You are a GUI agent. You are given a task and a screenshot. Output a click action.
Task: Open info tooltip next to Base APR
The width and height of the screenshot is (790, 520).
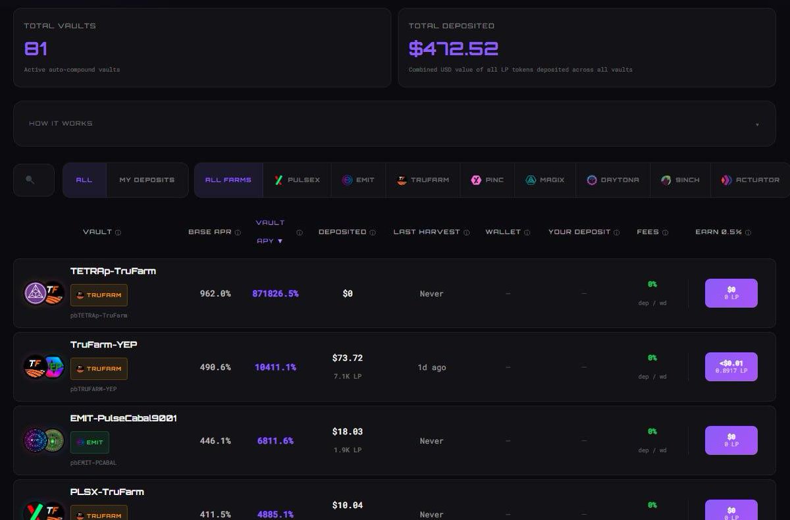pos(238,232)
